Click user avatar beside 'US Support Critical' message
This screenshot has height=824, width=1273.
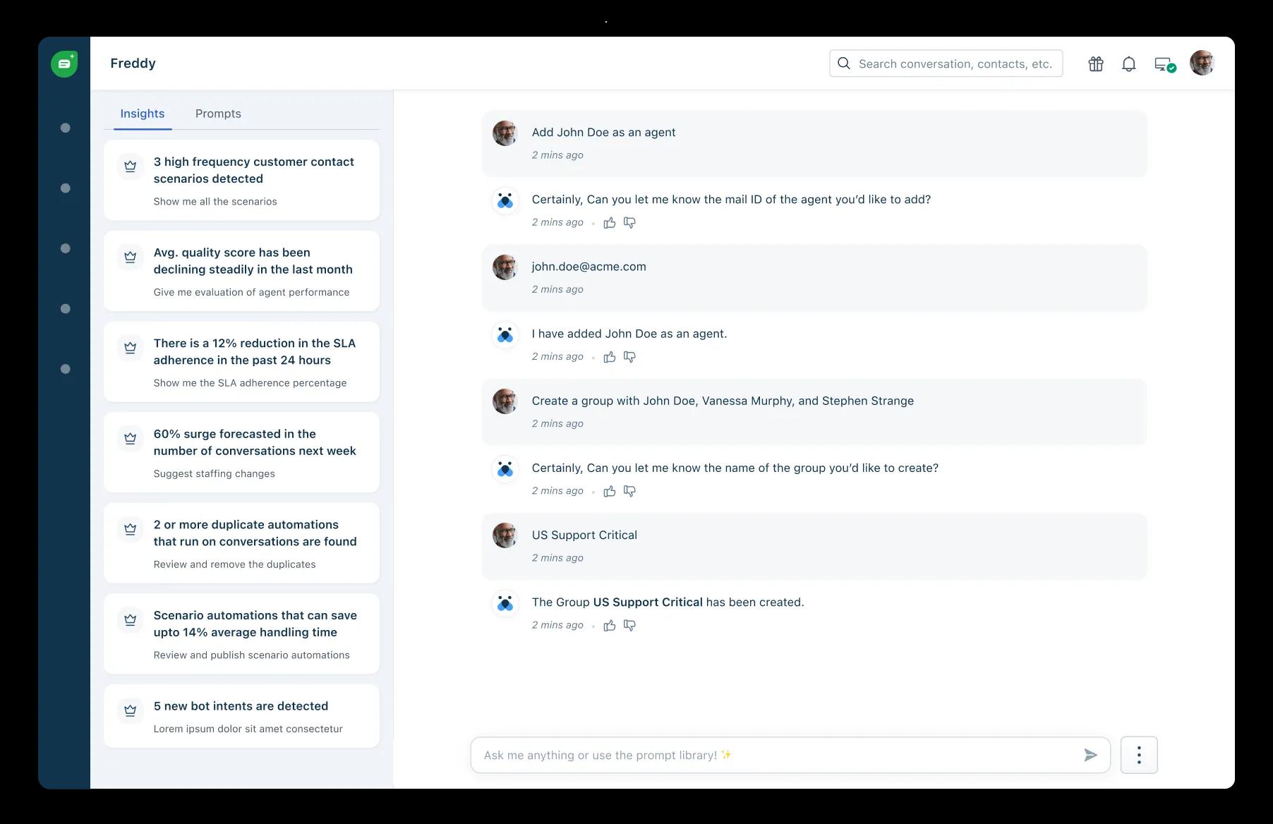505,535
